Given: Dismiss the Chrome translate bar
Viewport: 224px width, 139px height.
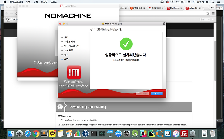Looking at the screenshot, I should pos(213,20).
